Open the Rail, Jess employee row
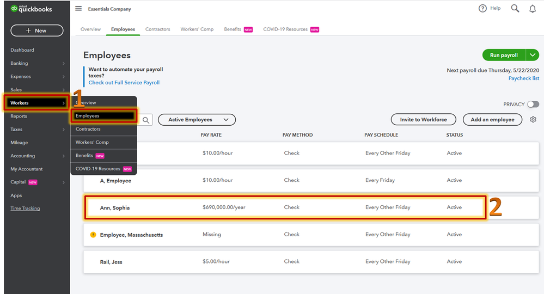Viewport: 544px width, 294px height. (x=311, y=262)
